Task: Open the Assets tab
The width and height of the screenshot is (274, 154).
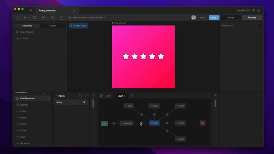Action: (53, 26)
